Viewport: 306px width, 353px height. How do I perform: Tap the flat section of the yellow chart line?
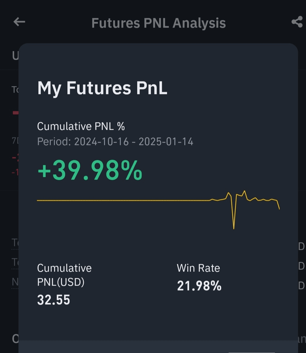pos(123,200)
